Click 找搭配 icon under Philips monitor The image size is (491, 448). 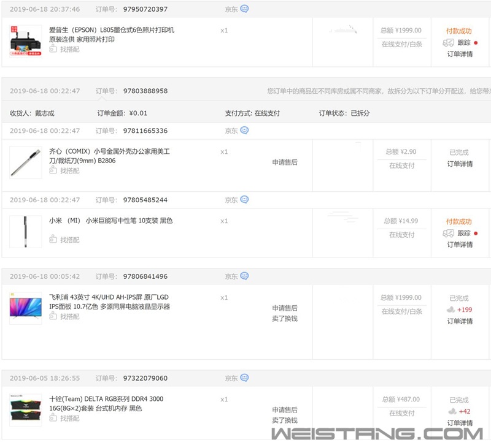[53, 316]
